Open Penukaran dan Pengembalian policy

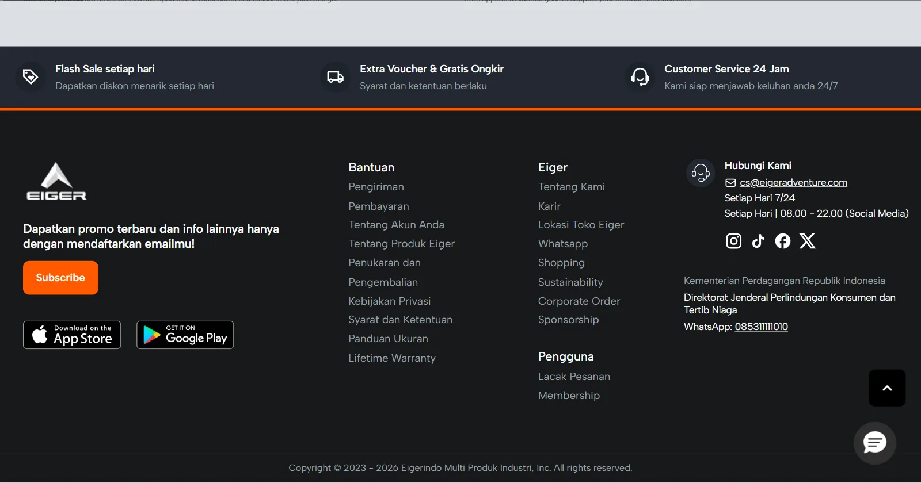tap(385, 273)
